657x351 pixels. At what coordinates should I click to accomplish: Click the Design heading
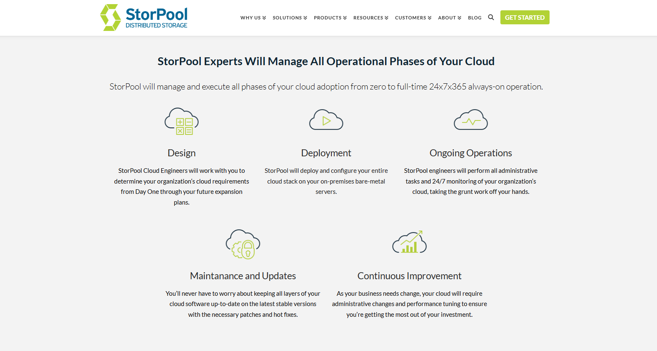point(182,153)
